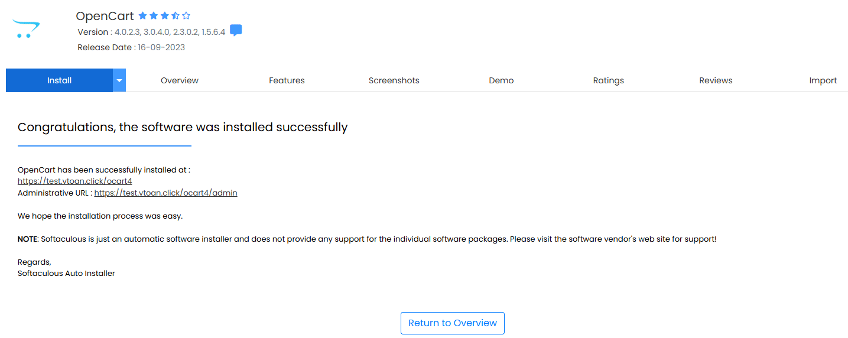This screenshot has width=848, height=338.
Task: Go to the Demo tab
Action: click(x=501, y=80)
